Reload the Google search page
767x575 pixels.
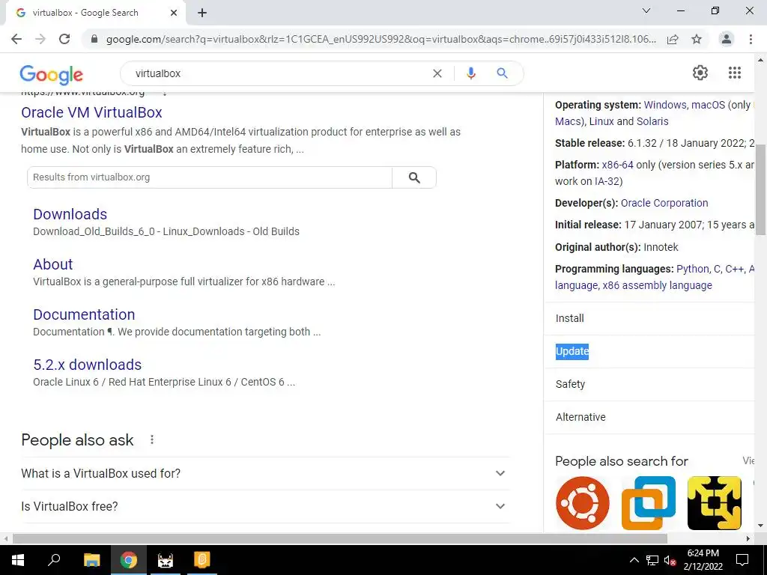[x=64, y=39]
